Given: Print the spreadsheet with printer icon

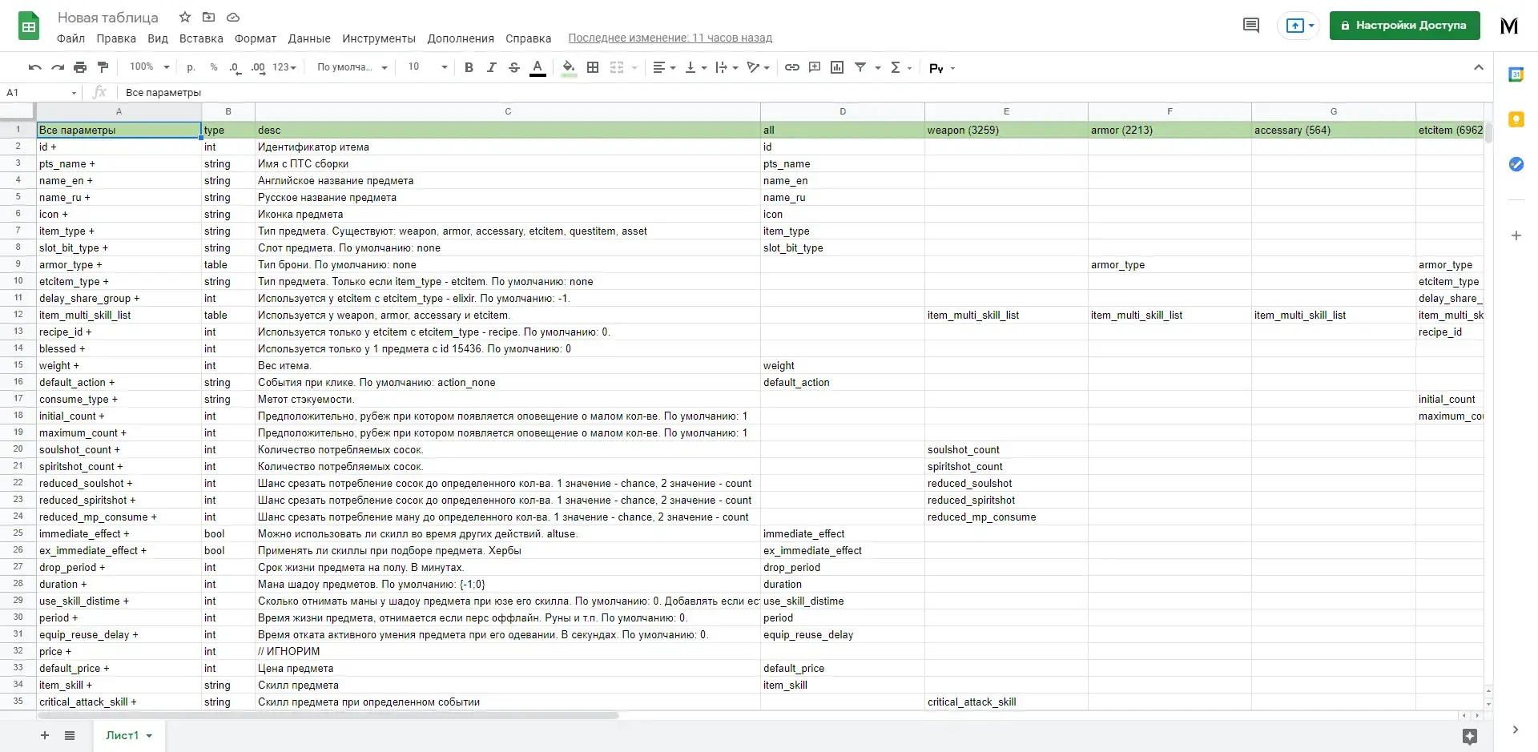Looking at the screenshot, I should click(x=80, y=67).
